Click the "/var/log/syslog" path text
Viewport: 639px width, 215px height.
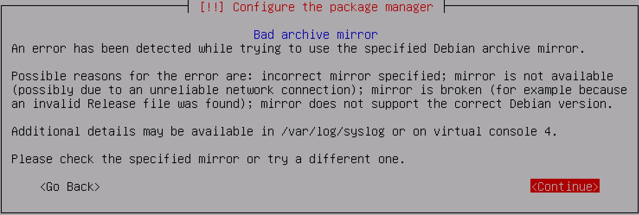332,132
